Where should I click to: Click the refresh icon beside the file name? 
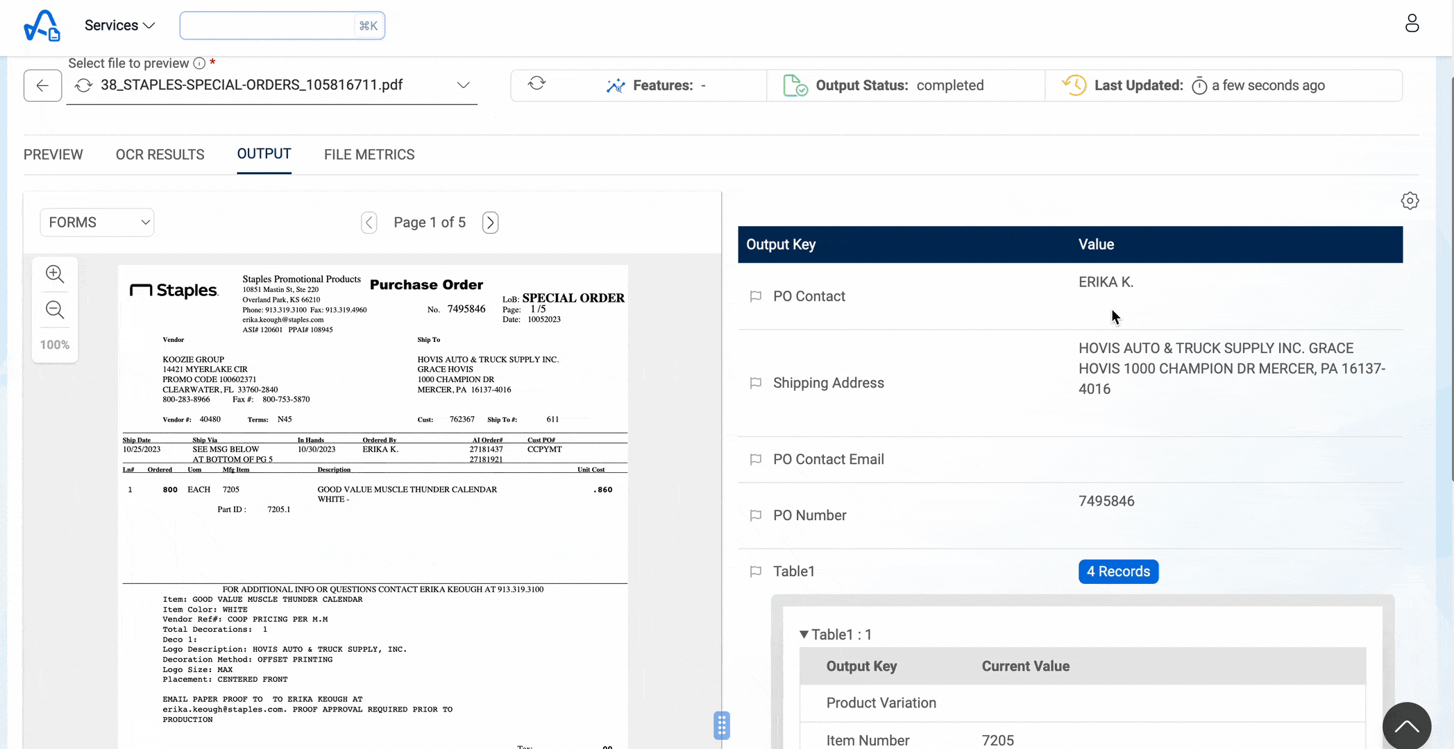[x=84, y=85]
